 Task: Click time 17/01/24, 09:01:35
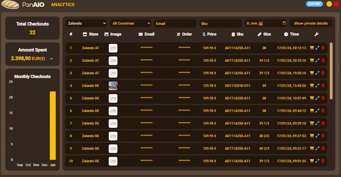(292, 161)
